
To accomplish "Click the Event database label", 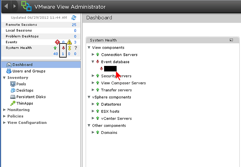I will [x=115, y=62].
